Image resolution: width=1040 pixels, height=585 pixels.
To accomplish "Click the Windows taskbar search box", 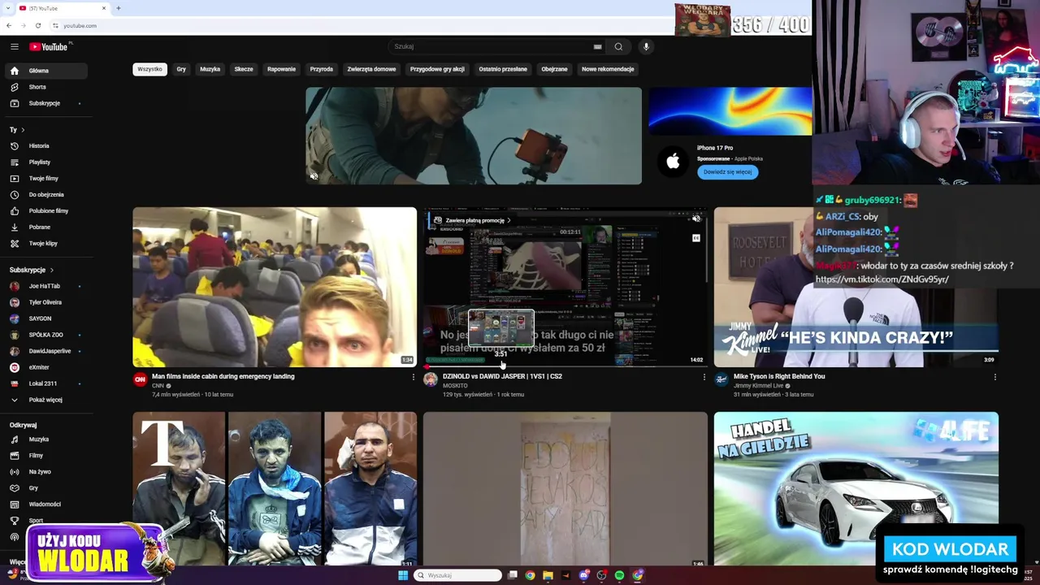I will [457, 575].
